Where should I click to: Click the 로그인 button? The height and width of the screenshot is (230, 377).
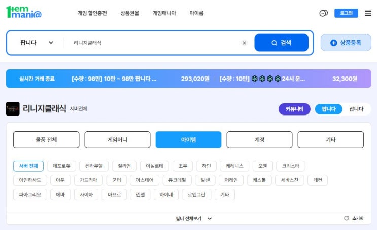[x=346, y=13]
